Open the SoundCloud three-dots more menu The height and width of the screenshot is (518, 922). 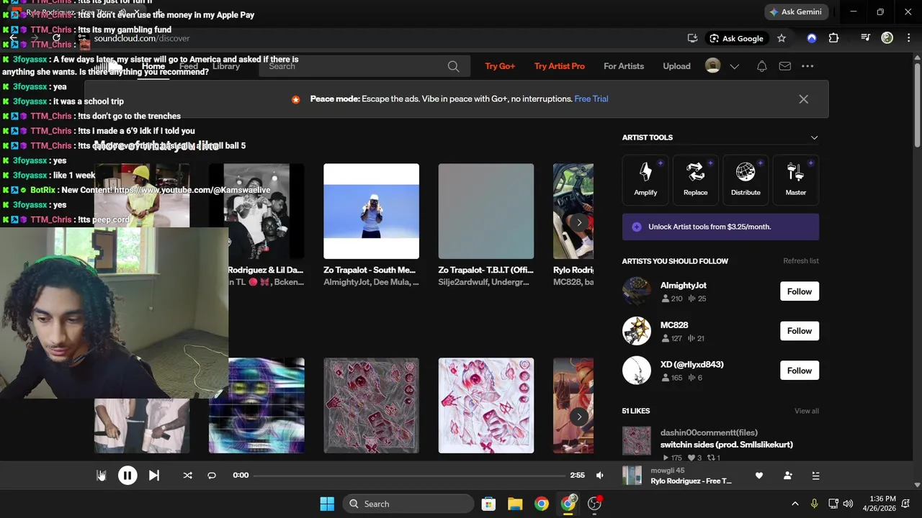pos(807,66)
